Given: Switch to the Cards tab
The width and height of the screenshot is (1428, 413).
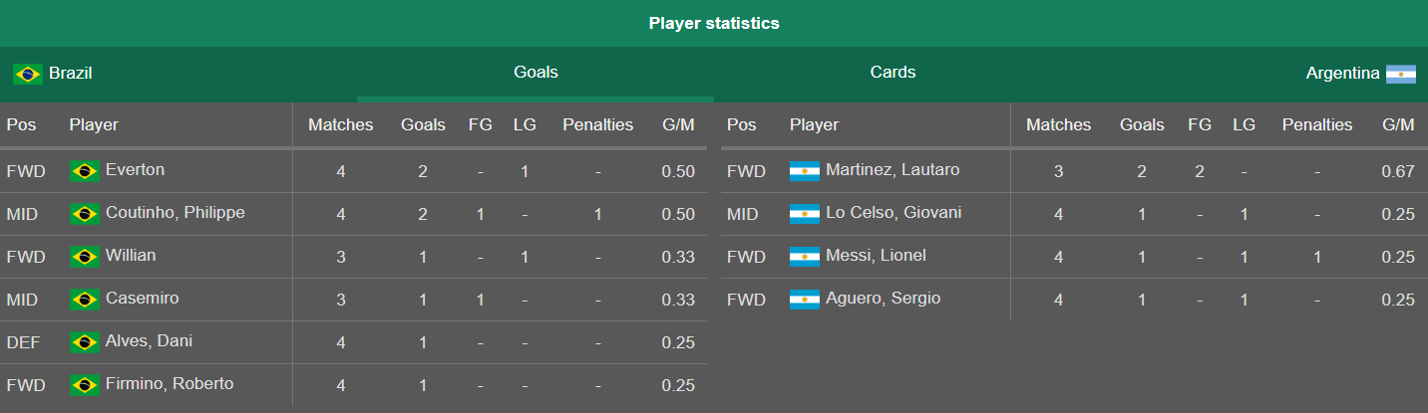Looking at the screenshot, I should pyautogui.click(x=892, y=73).
